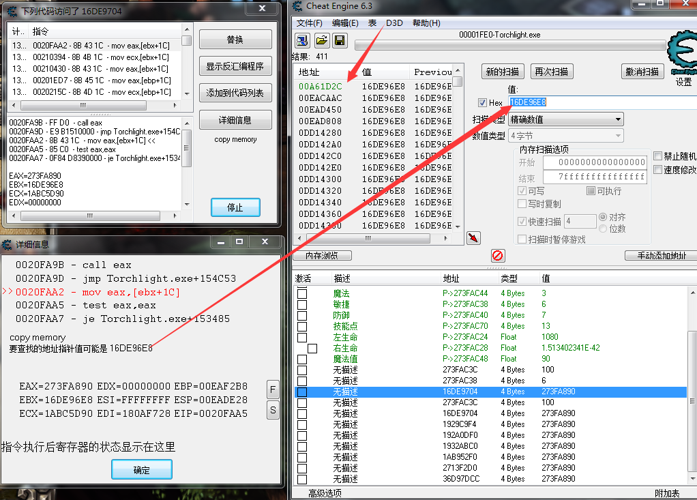This screenshot has width=697, height=500.
Task: Toggle the Hex checkbox
Action: pos(482,103)
